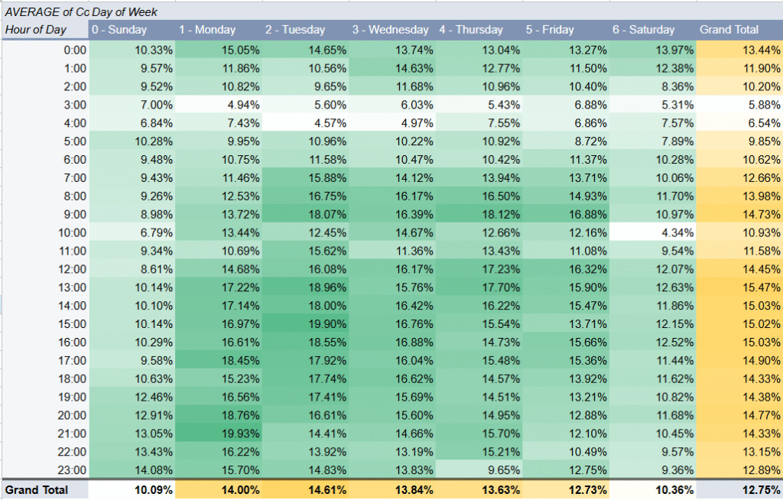This screenshot has height=500, width=783.
Task: Select the overall 12.75% grand total cell
Action: click(x=739, y=489)
